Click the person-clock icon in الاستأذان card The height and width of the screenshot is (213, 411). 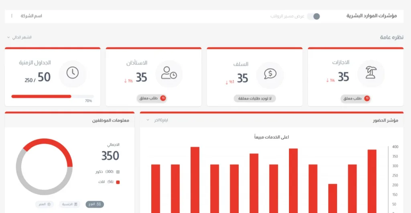coord(169,73)
